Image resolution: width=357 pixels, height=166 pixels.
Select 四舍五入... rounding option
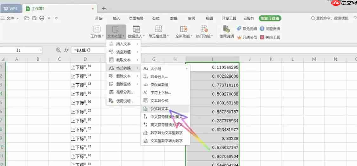(x=165, y=77)
